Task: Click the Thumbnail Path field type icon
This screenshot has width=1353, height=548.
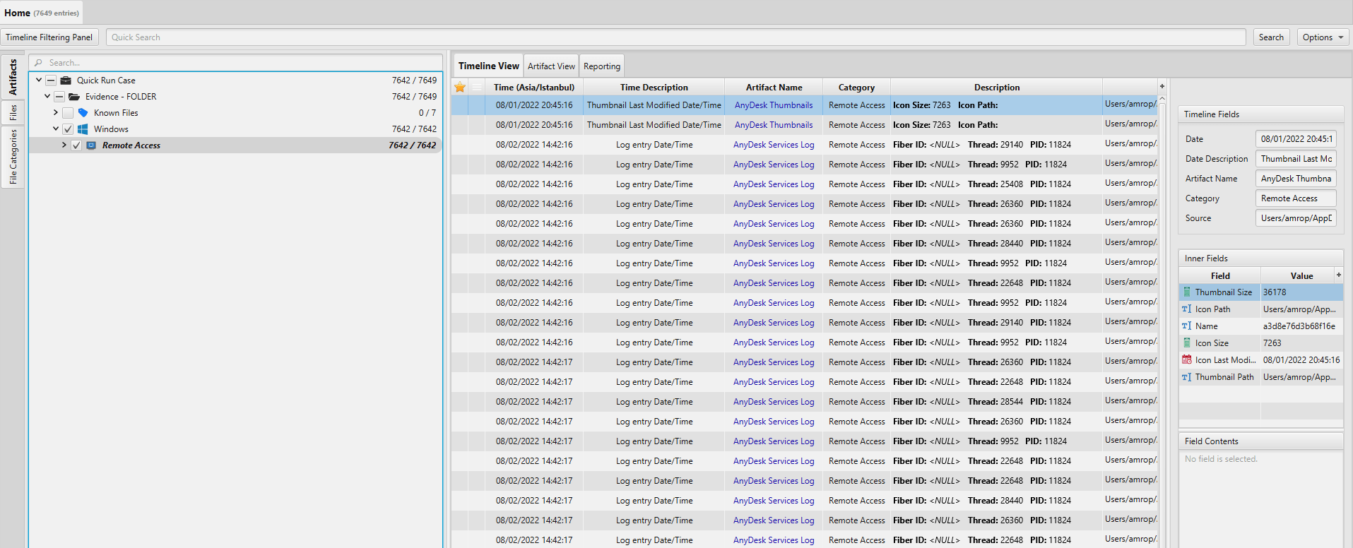Action: coord(1187,376)
